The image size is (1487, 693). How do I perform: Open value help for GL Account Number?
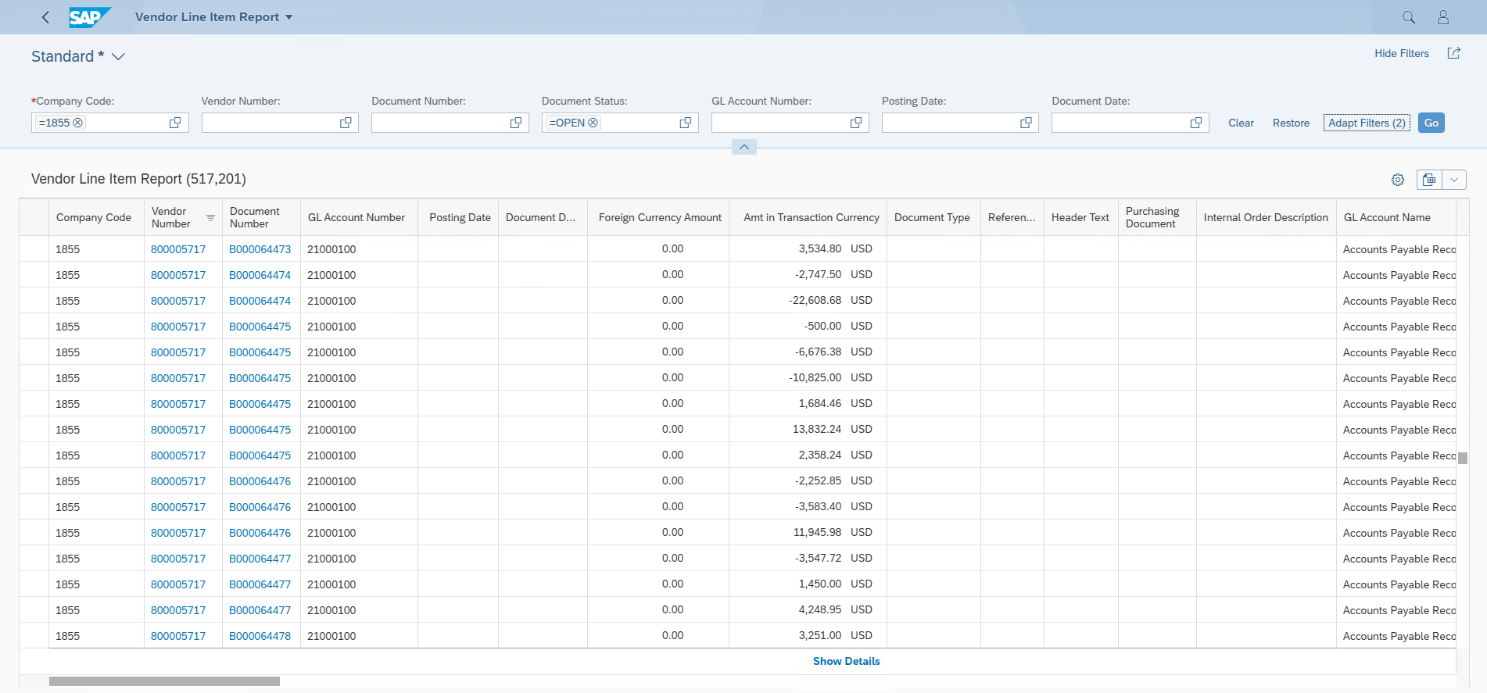click(x=856, y=123)
